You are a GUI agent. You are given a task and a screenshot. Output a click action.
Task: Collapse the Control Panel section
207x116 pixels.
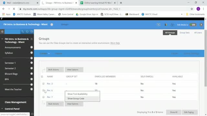tap(2, 109)
